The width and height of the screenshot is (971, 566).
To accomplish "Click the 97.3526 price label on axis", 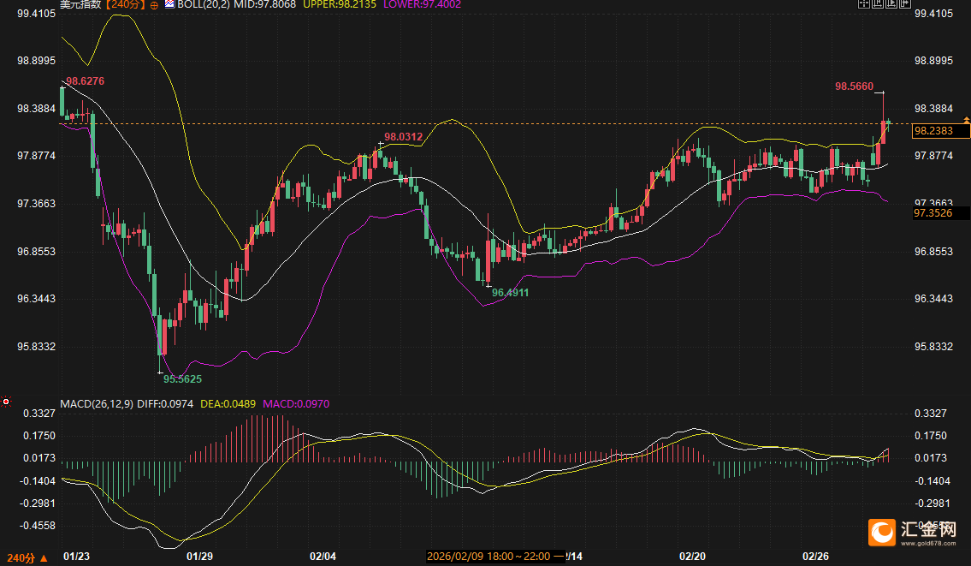I will [x=940, y=212].
